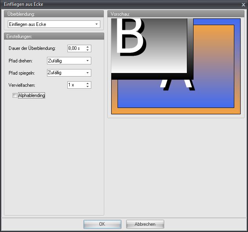Expand the Pfad drehen dropdown
The height and width of the screenshot is (232, 248).
(69, 61)
